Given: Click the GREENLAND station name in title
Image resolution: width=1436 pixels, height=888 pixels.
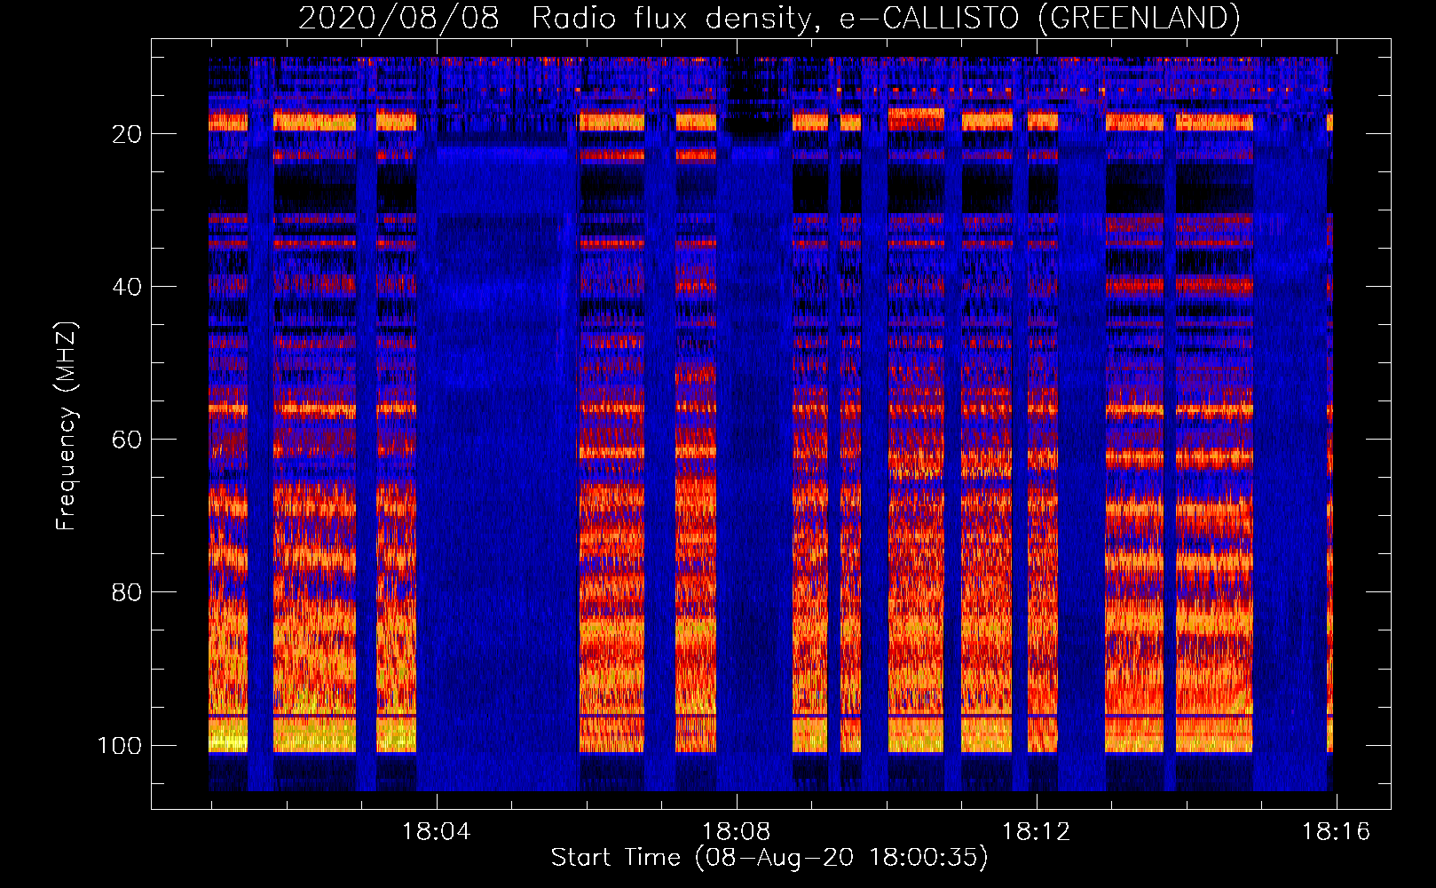Looking at the screenshot, I should coord(1139,18).
